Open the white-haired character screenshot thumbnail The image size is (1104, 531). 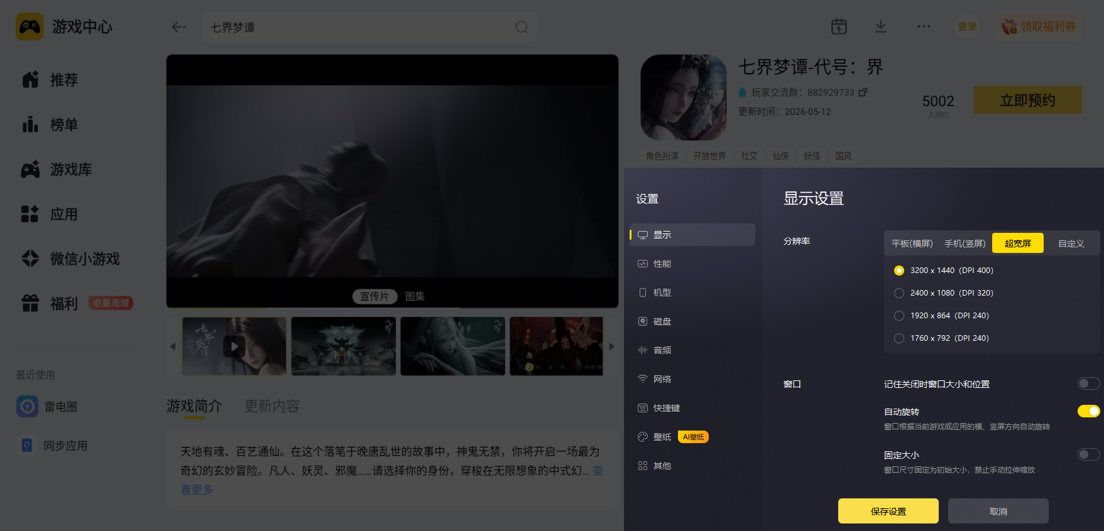click(x=453, y=346)
